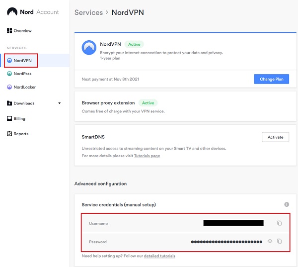The width and height of the screenshot is (298, 267).
Task: Click the Billing card icon
Action: [9, 118]
